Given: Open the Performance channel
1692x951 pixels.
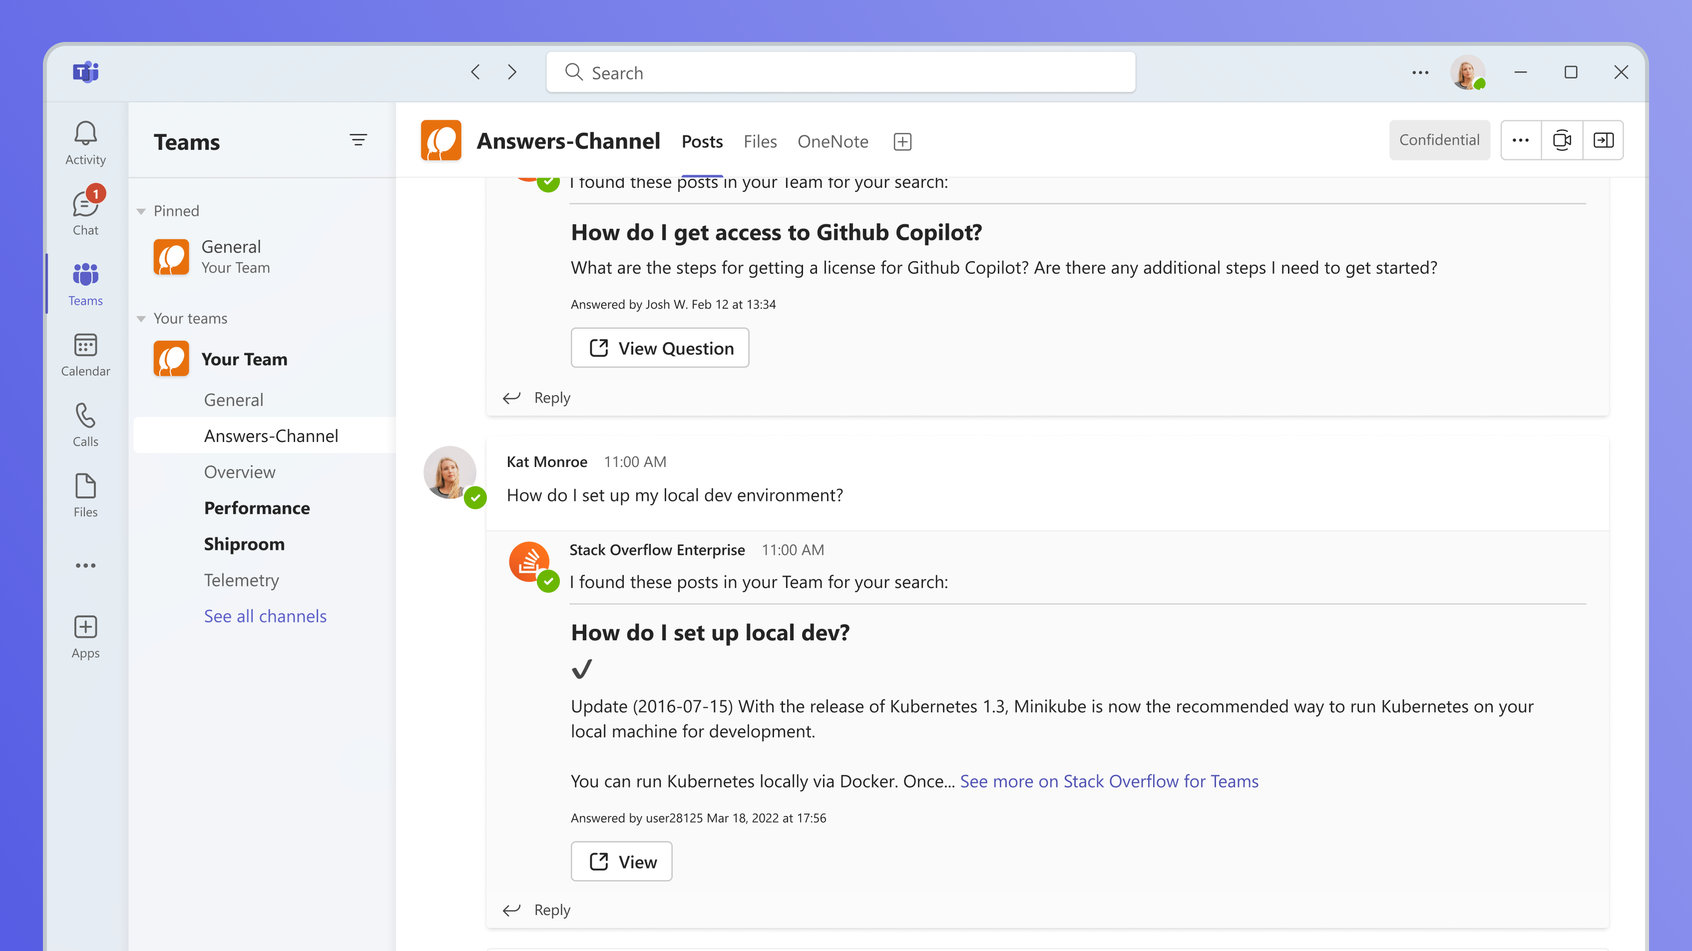Looking at the screenshot, I should click(x=257, y=507).
